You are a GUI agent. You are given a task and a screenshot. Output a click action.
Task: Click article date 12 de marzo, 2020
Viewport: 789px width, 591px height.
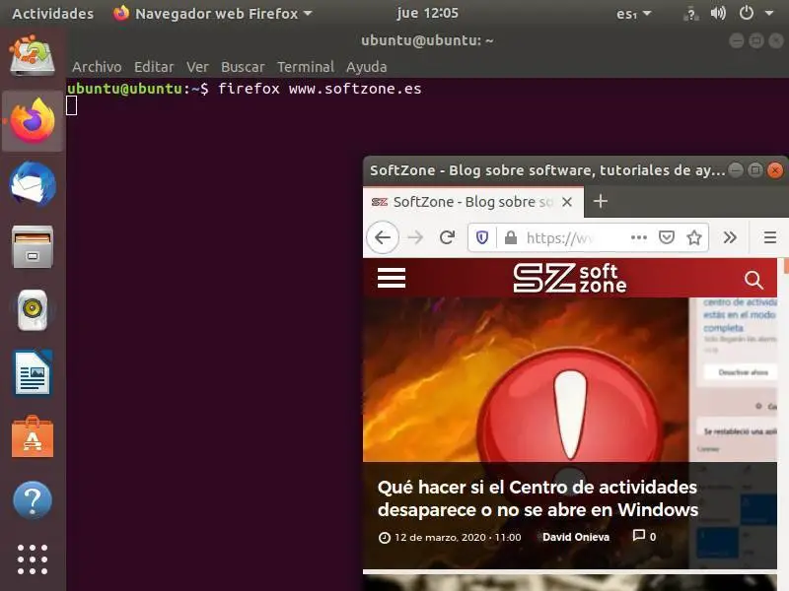pos(440,537)
